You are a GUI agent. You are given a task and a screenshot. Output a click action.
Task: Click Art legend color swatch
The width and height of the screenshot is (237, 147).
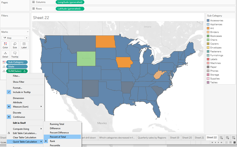[208, 28]
